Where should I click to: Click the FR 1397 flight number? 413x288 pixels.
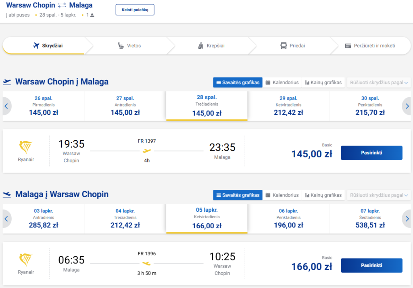147,141
